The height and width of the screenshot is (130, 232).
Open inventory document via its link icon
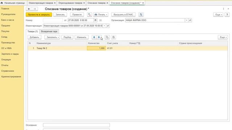(x=108, y=26)
